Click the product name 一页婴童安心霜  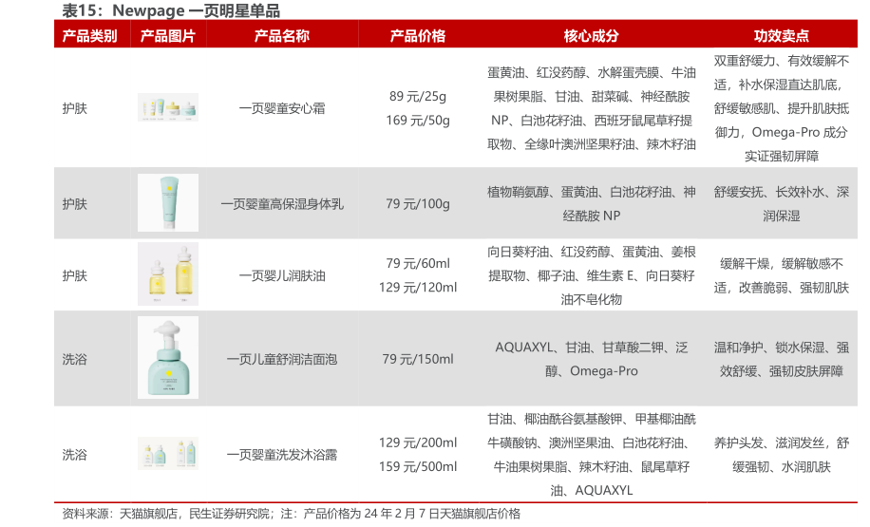pos(281,108)
